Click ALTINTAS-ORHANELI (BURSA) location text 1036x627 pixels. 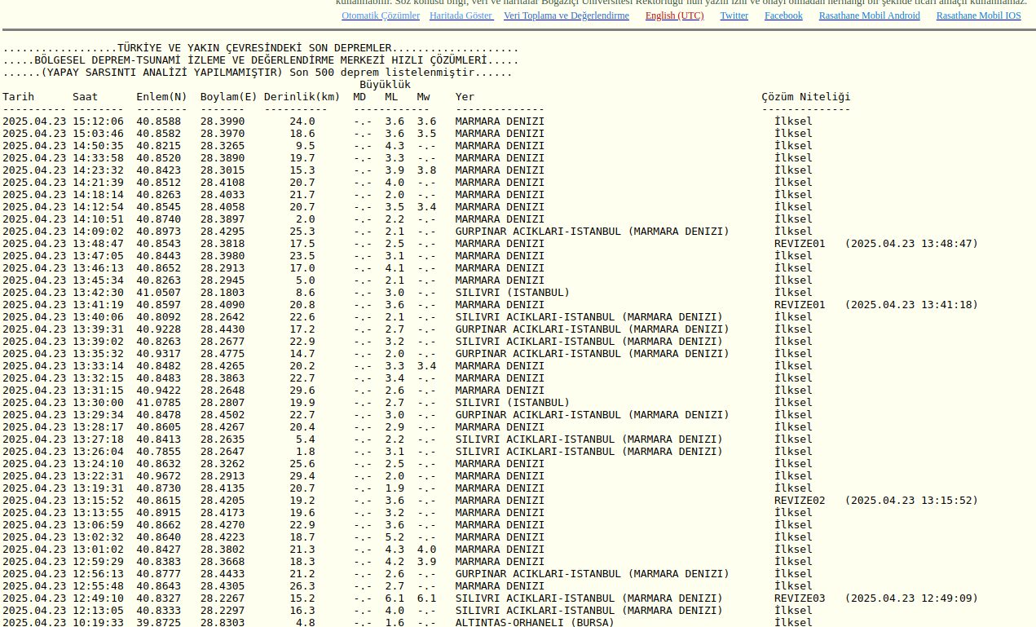(535, 622)
